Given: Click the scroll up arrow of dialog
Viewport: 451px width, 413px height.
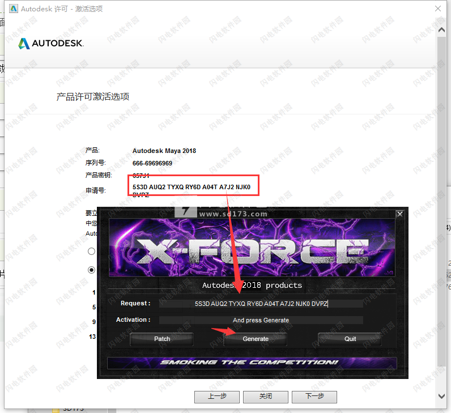Looking at the screenshot, I should pos(441,29).
